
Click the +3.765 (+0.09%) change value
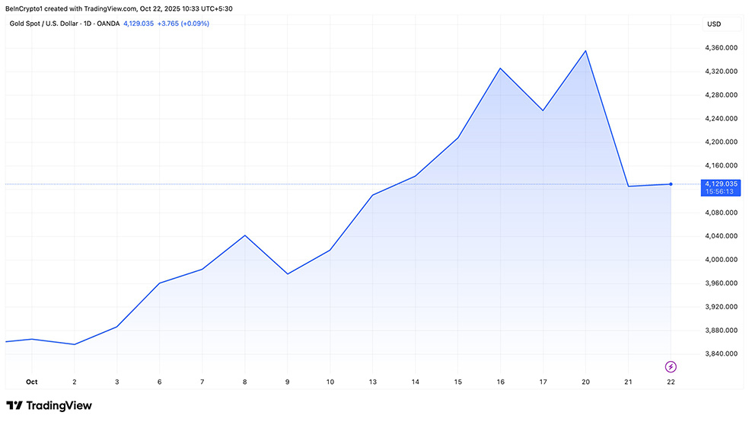183,24
